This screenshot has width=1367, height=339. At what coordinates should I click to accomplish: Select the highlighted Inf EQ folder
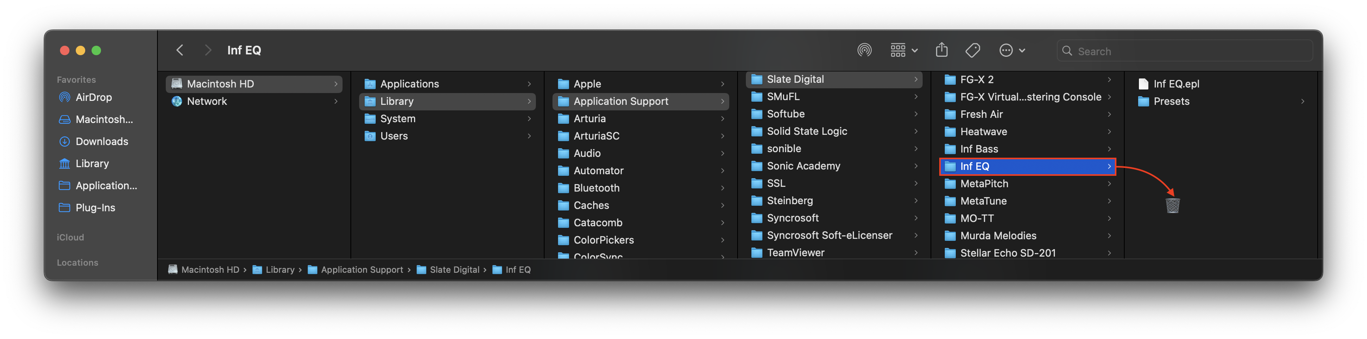pyautogui.click(x=1027, y=166)
